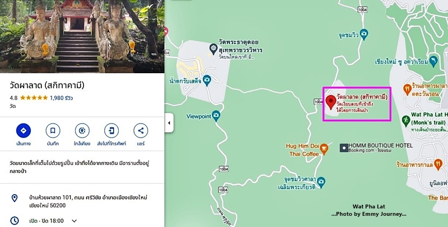Viewport: 448px width, 227px height.
Task: Click the เชียงใหม่ ซู อควาเรียม dolphin marker
Action: coord(433,62)
